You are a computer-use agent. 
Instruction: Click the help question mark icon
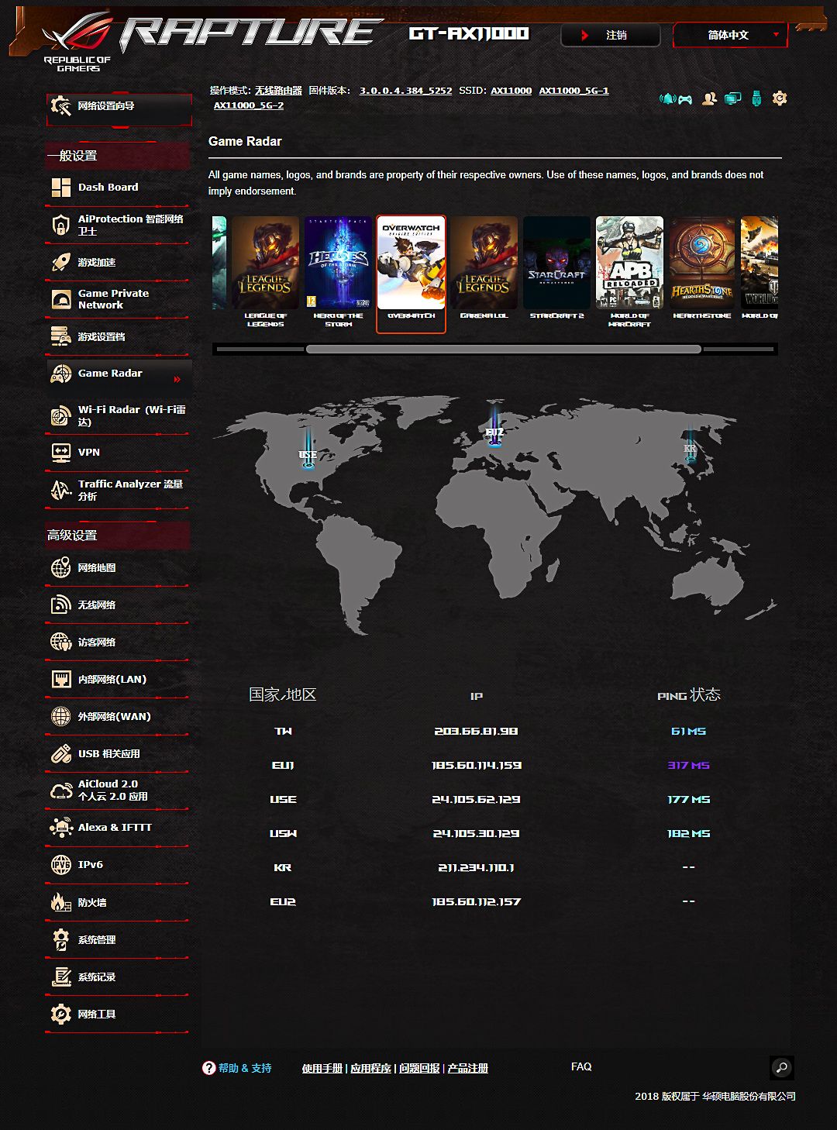[x=208, y=1068]
